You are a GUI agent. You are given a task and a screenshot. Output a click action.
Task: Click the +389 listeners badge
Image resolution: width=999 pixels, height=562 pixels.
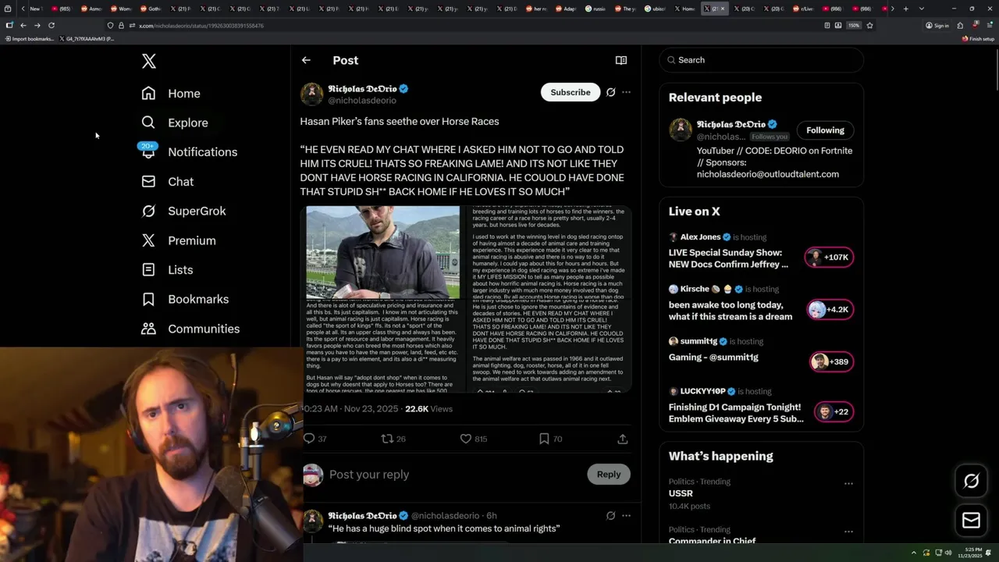[x=830, y=362]
